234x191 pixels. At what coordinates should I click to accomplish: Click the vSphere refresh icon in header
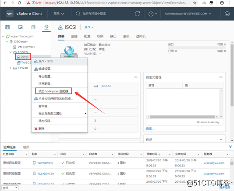137,14
